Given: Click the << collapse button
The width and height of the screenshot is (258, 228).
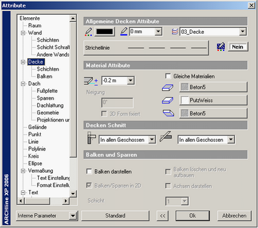Looking at the screenshot, I should click(x=163, y=216).
